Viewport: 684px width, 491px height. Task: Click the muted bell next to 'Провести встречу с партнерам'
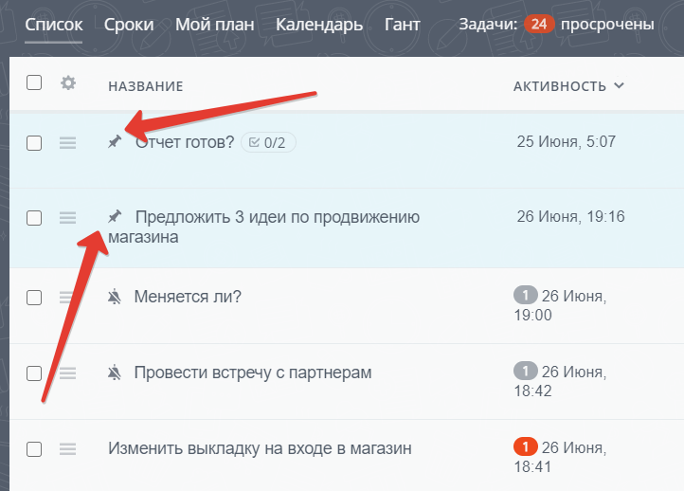click(115, 373)
